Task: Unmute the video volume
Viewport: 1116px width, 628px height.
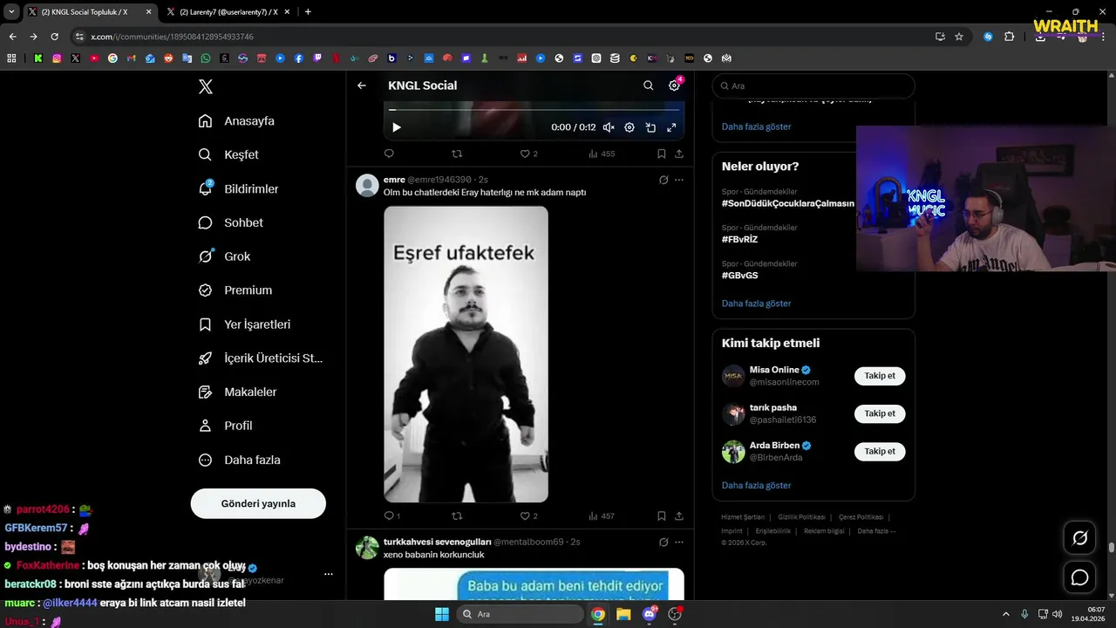Action: 609,127
